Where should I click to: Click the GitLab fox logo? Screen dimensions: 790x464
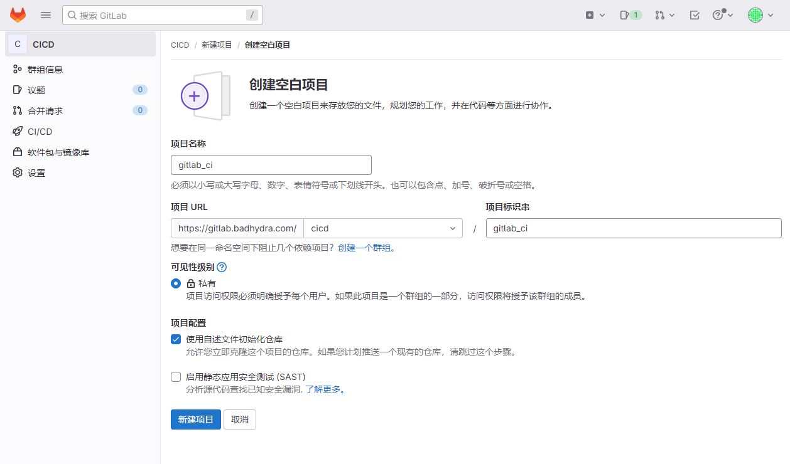(18, 15)
